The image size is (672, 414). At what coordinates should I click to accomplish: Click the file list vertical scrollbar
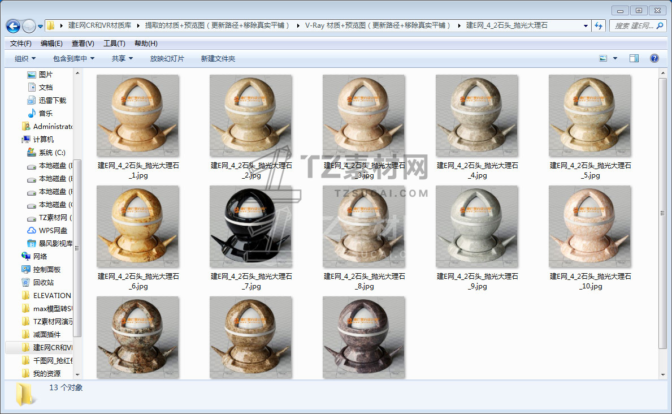point(662,226)
